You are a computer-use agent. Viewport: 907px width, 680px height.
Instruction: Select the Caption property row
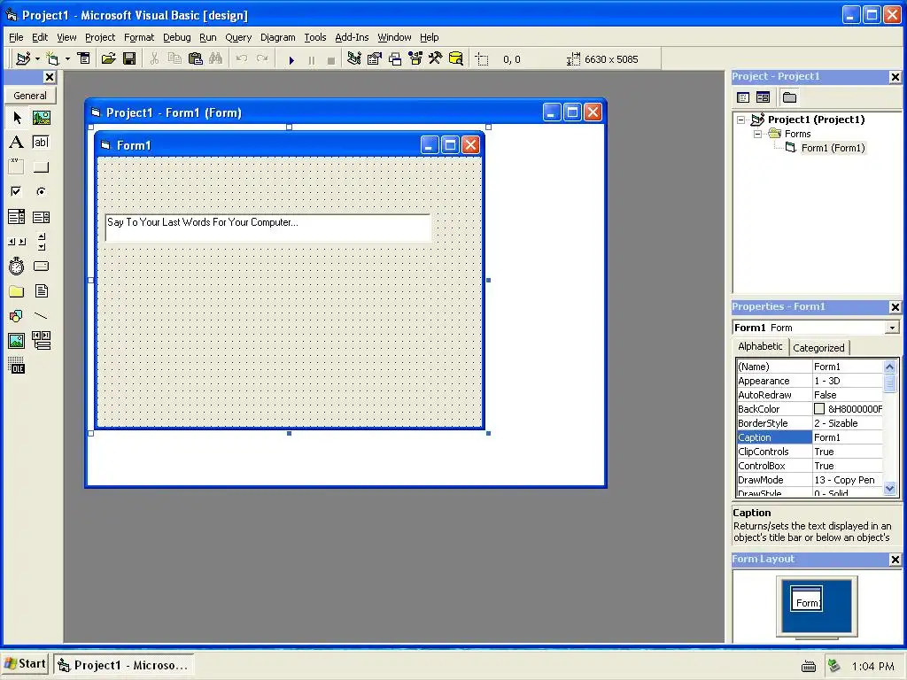pos(810,437)
